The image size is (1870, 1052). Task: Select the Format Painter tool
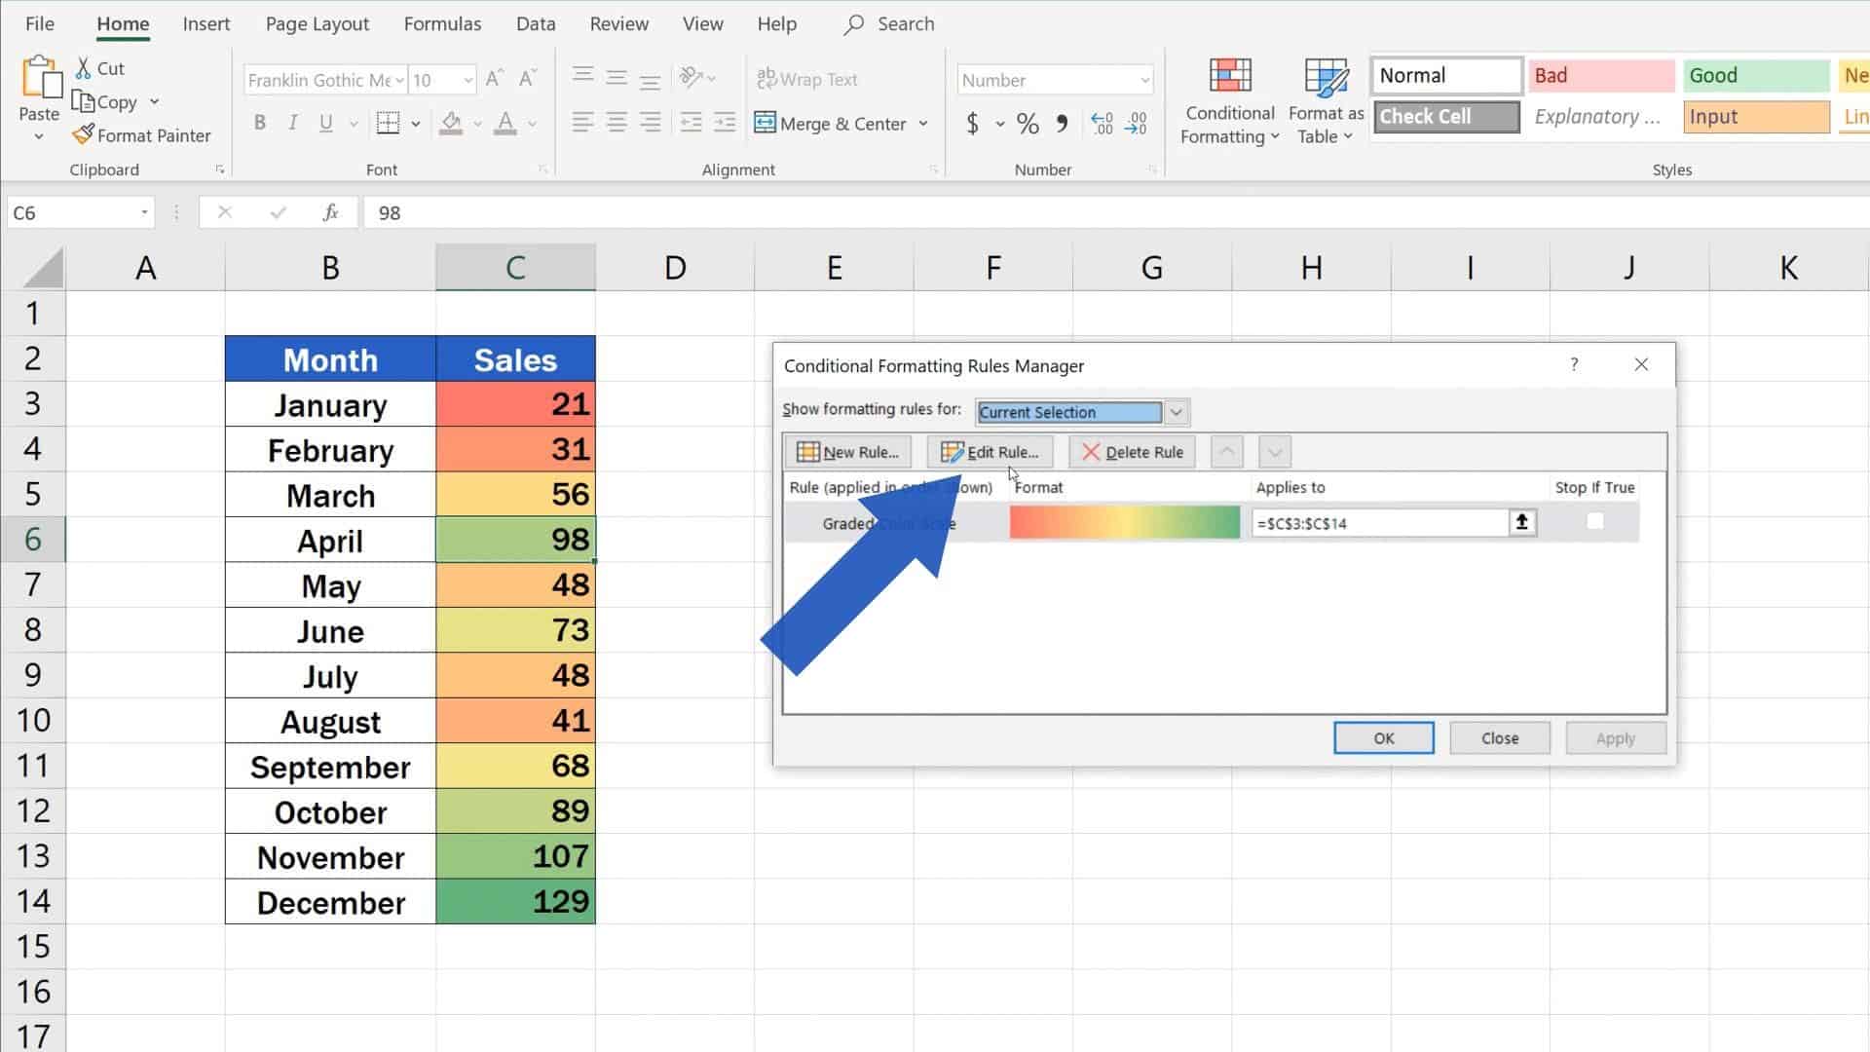pyautogui.click(x=142, y=135)
